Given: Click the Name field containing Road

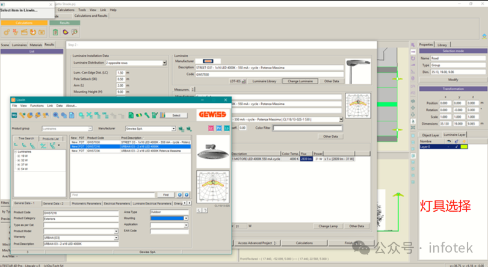Looking at the screenshot, I should 458,58.
